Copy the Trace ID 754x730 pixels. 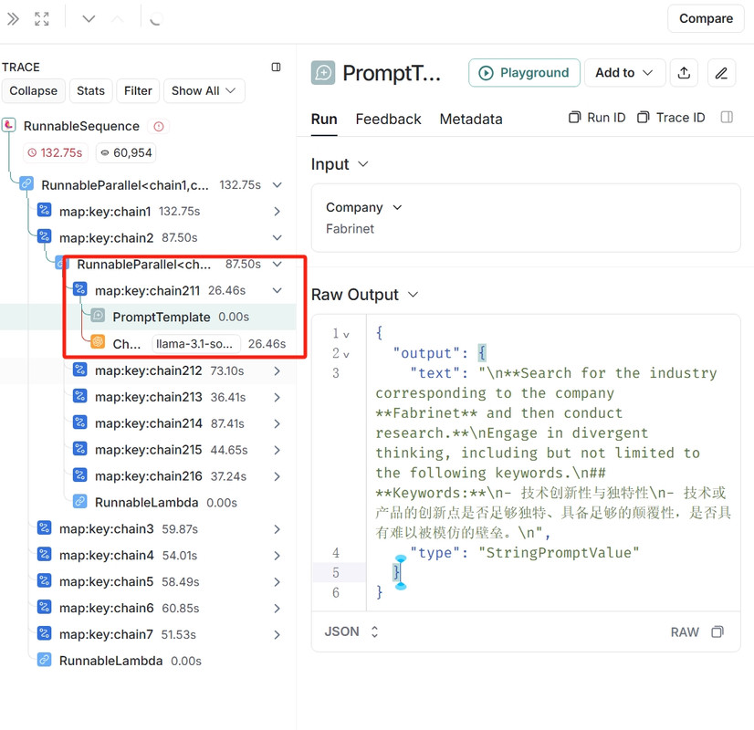pyautogui.click(x=671, y=118)
